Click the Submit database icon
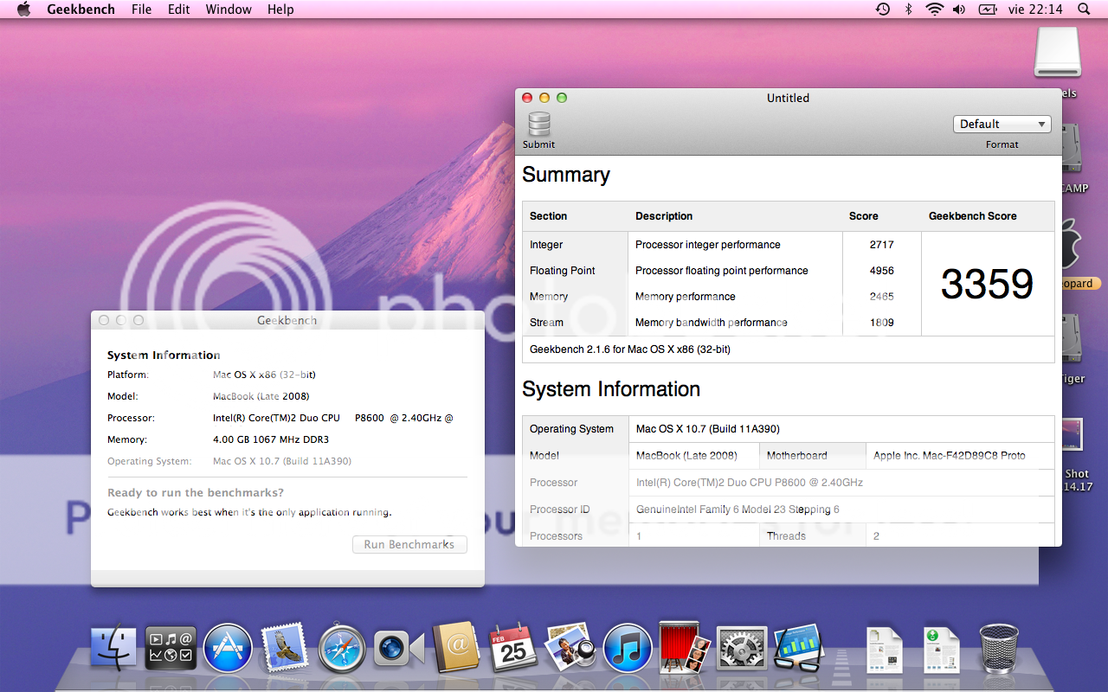Image resolution: width=1108 pixels, height=692 pixels. [x=539, y=125]
